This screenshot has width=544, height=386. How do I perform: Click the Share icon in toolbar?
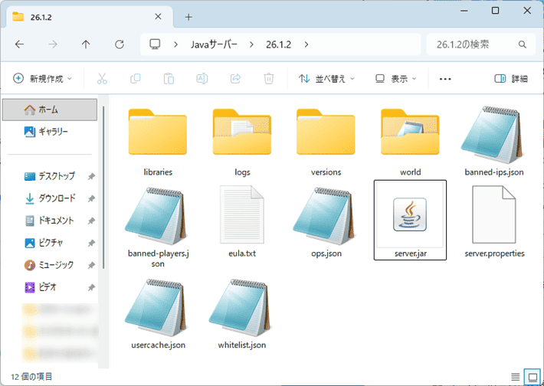[x=235, y=79]
